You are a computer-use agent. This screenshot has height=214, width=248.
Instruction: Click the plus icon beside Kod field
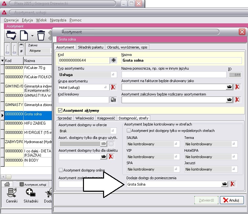(x=113, y=60)
